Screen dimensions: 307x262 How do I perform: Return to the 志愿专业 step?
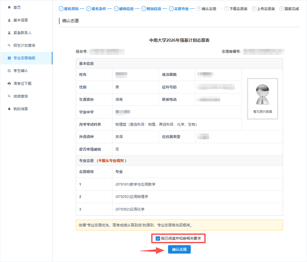click(179, 9)
